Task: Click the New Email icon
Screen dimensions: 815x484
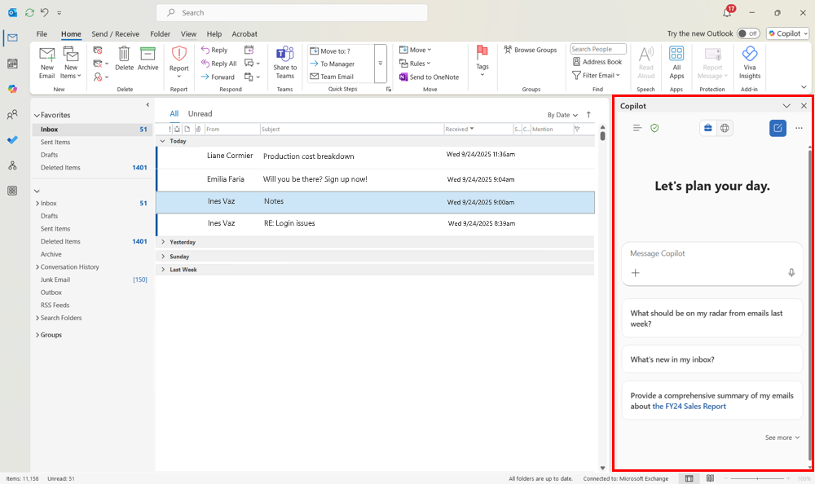Action: point(46,54)
